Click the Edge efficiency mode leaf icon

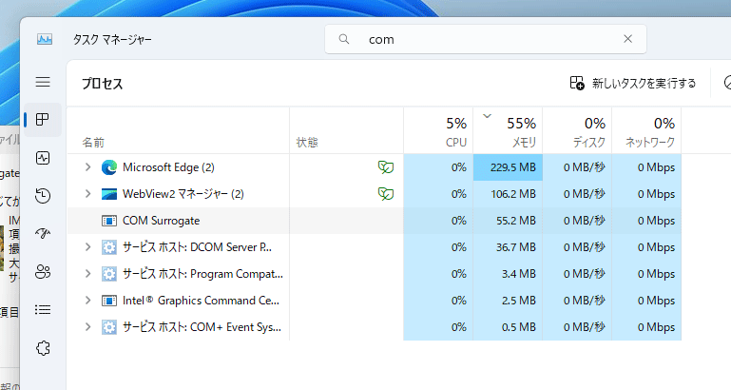click(385, 167)
